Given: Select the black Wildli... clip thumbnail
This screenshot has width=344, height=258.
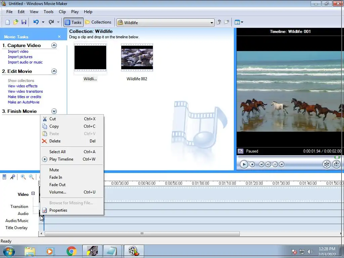Looking at the screenshot, I should [90, 57].
